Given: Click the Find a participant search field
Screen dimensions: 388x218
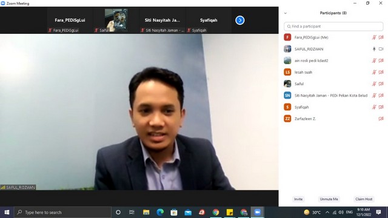Looking at the screenshot, I should pyautogui.click(x=333, y=26).
